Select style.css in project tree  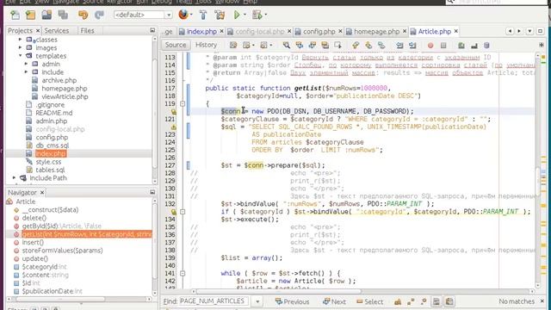pyautogui.click(x=48, y=162)
